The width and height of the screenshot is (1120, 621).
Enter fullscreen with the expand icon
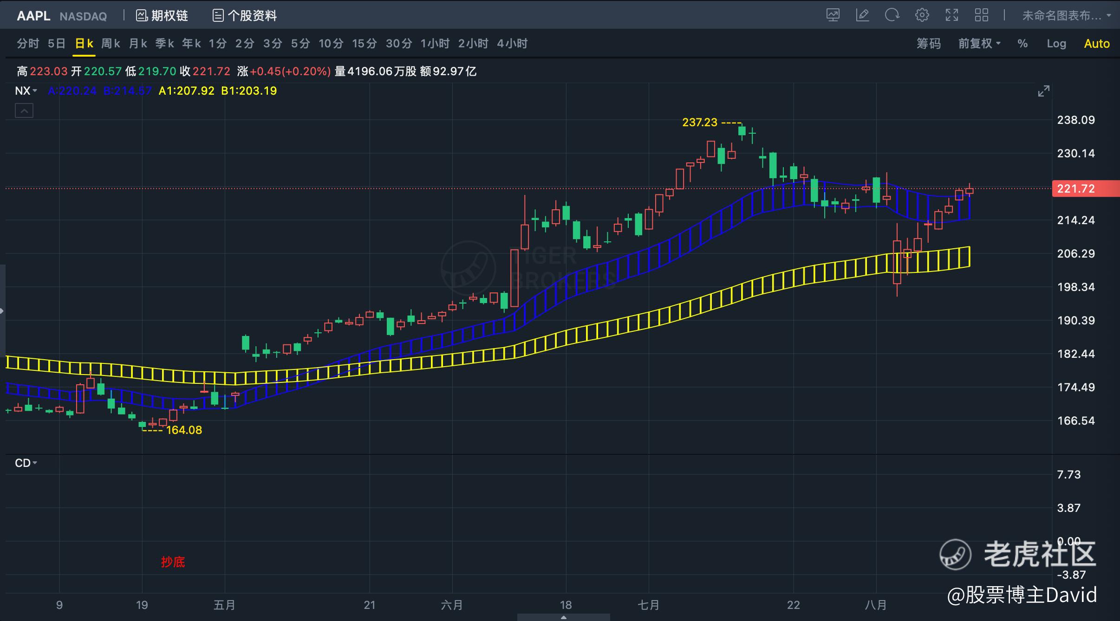click(x=952, y=15)
